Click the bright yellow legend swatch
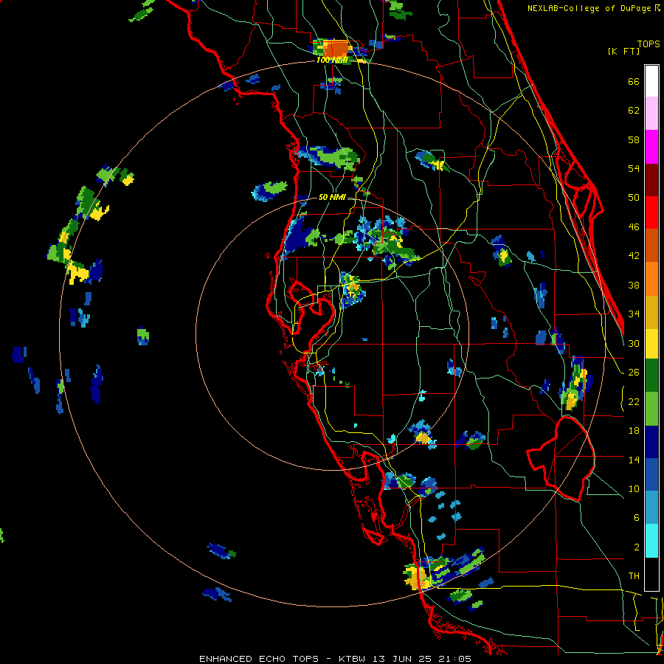664x664 pixels. (651, 343)
